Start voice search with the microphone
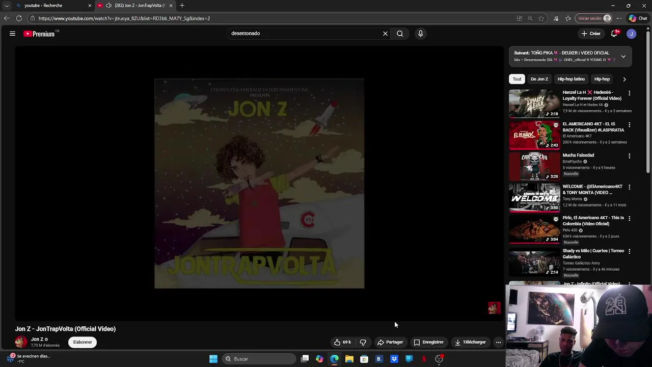This screenshot has height=367, width=652. (x=420, y=34)
